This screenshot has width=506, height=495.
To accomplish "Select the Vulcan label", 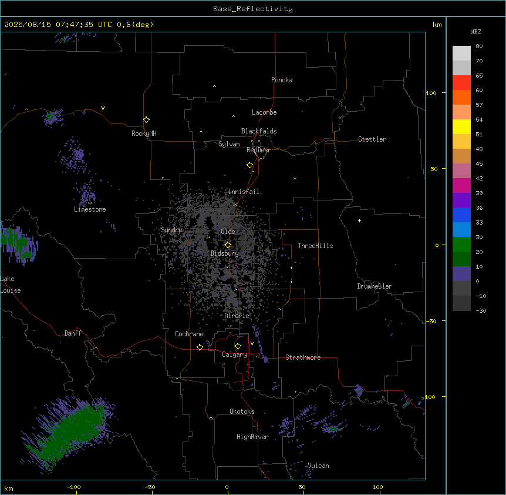I will pos(318,466).
